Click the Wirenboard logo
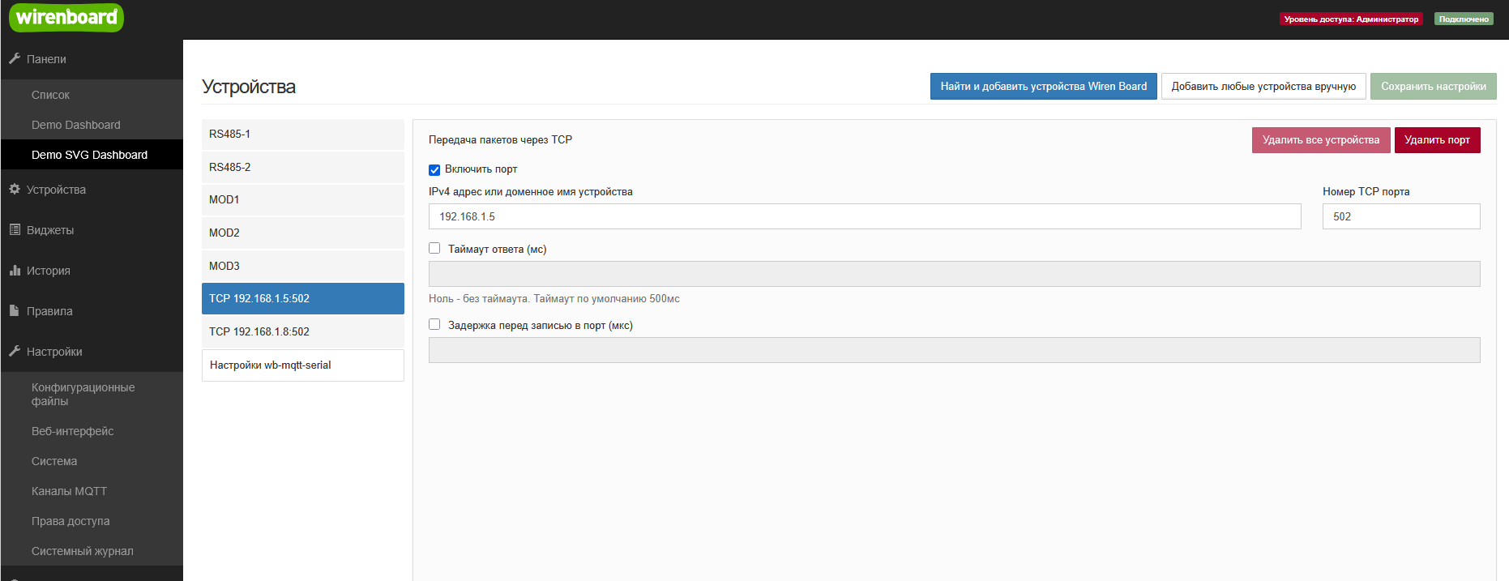This screenshot has height=581, width=1509. tap(66, 17)
